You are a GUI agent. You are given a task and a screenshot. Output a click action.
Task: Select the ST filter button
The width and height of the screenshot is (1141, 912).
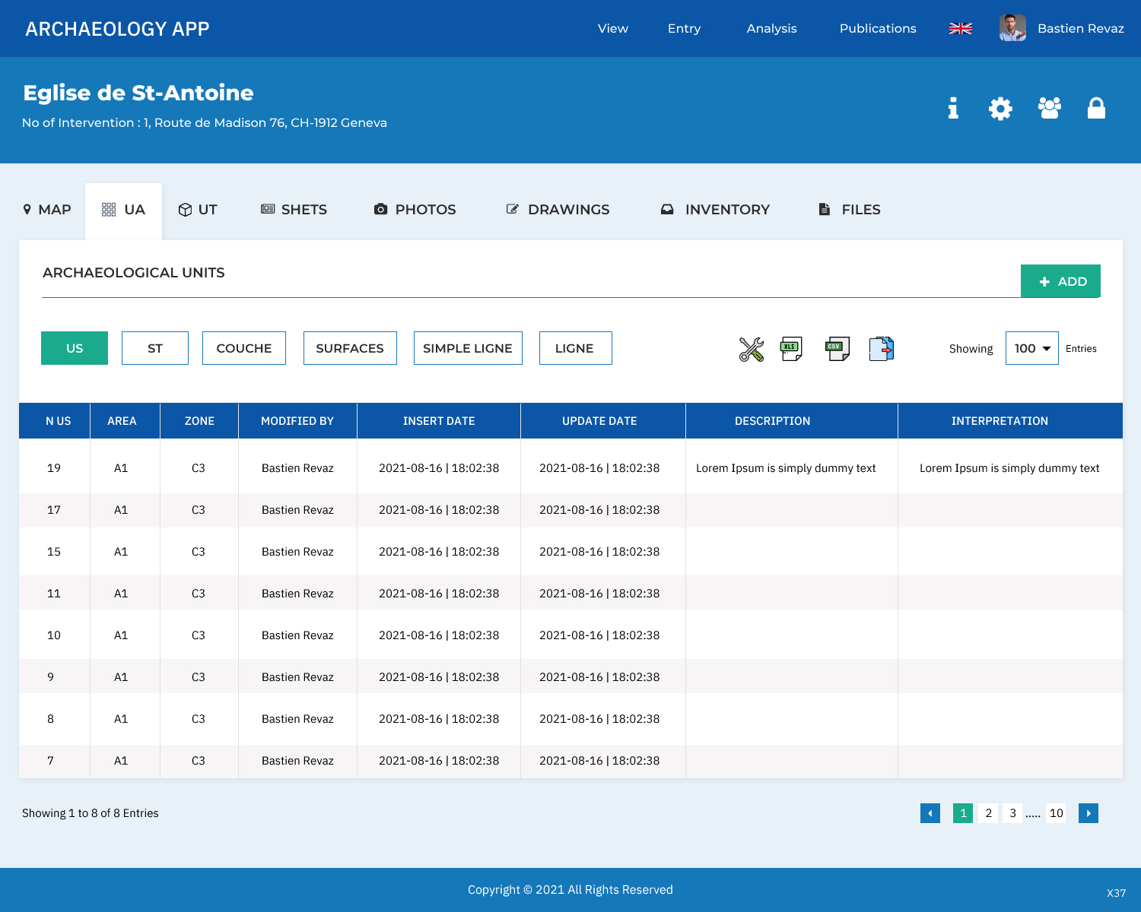(x=155, y=348)
